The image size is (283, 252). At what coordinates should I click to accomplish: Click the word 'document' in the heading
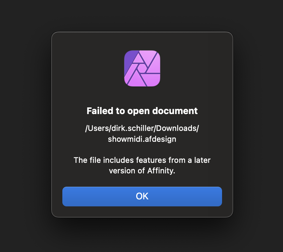(175, 111)
